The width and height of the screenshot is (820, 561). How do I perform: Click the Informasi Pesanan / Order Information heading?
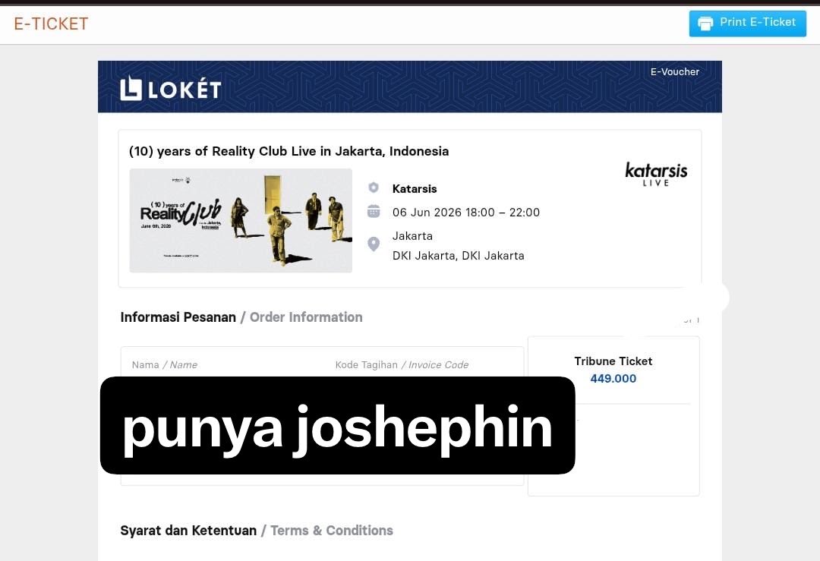[x=241, y=317]
